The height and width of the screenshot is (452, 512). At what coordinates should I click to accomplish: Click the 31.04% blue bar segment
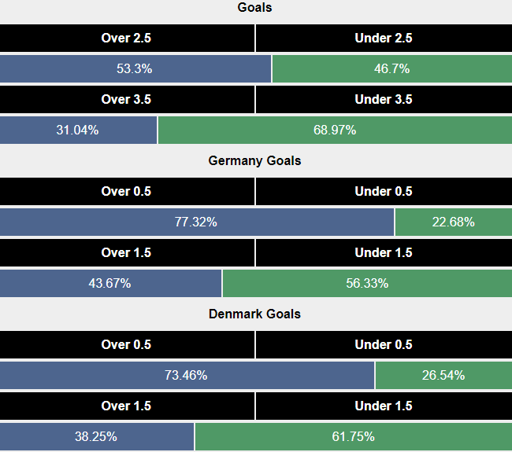click(78, 130)
